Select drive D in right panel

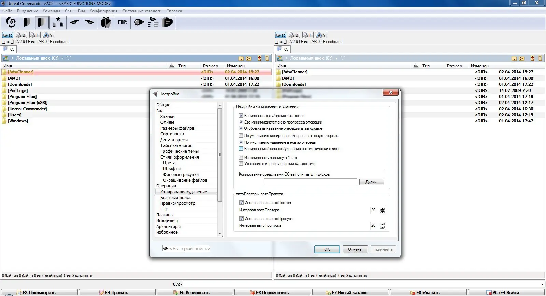294,35
